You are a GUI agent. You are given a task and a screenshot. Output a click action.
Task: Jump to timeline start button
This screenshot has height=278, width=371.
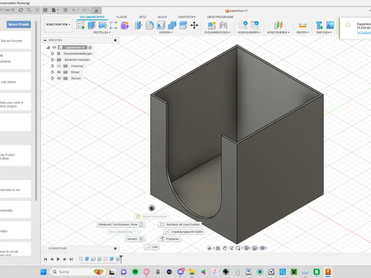(x=45, y=259)
